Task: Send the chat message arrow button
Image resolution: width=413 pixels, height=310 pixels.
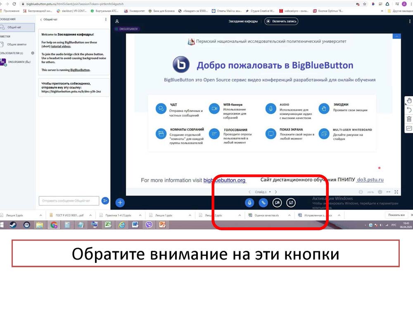Action: point(105,201)
